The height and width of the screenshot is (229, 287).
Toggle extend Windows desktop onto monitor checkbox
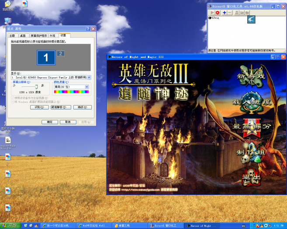[x=13, y=102]
